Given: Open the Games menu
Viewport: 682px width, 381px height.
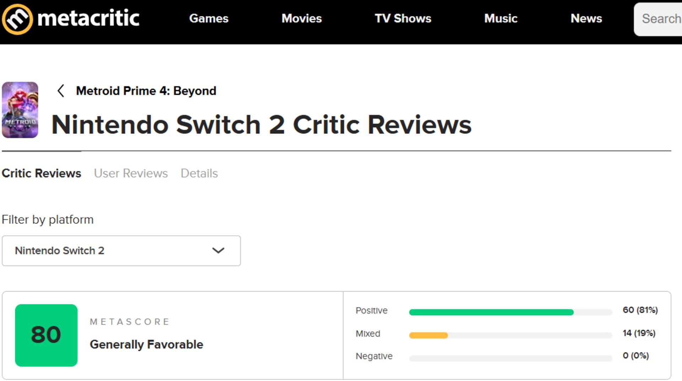Looking at the screenshot, I should [209, 18].
